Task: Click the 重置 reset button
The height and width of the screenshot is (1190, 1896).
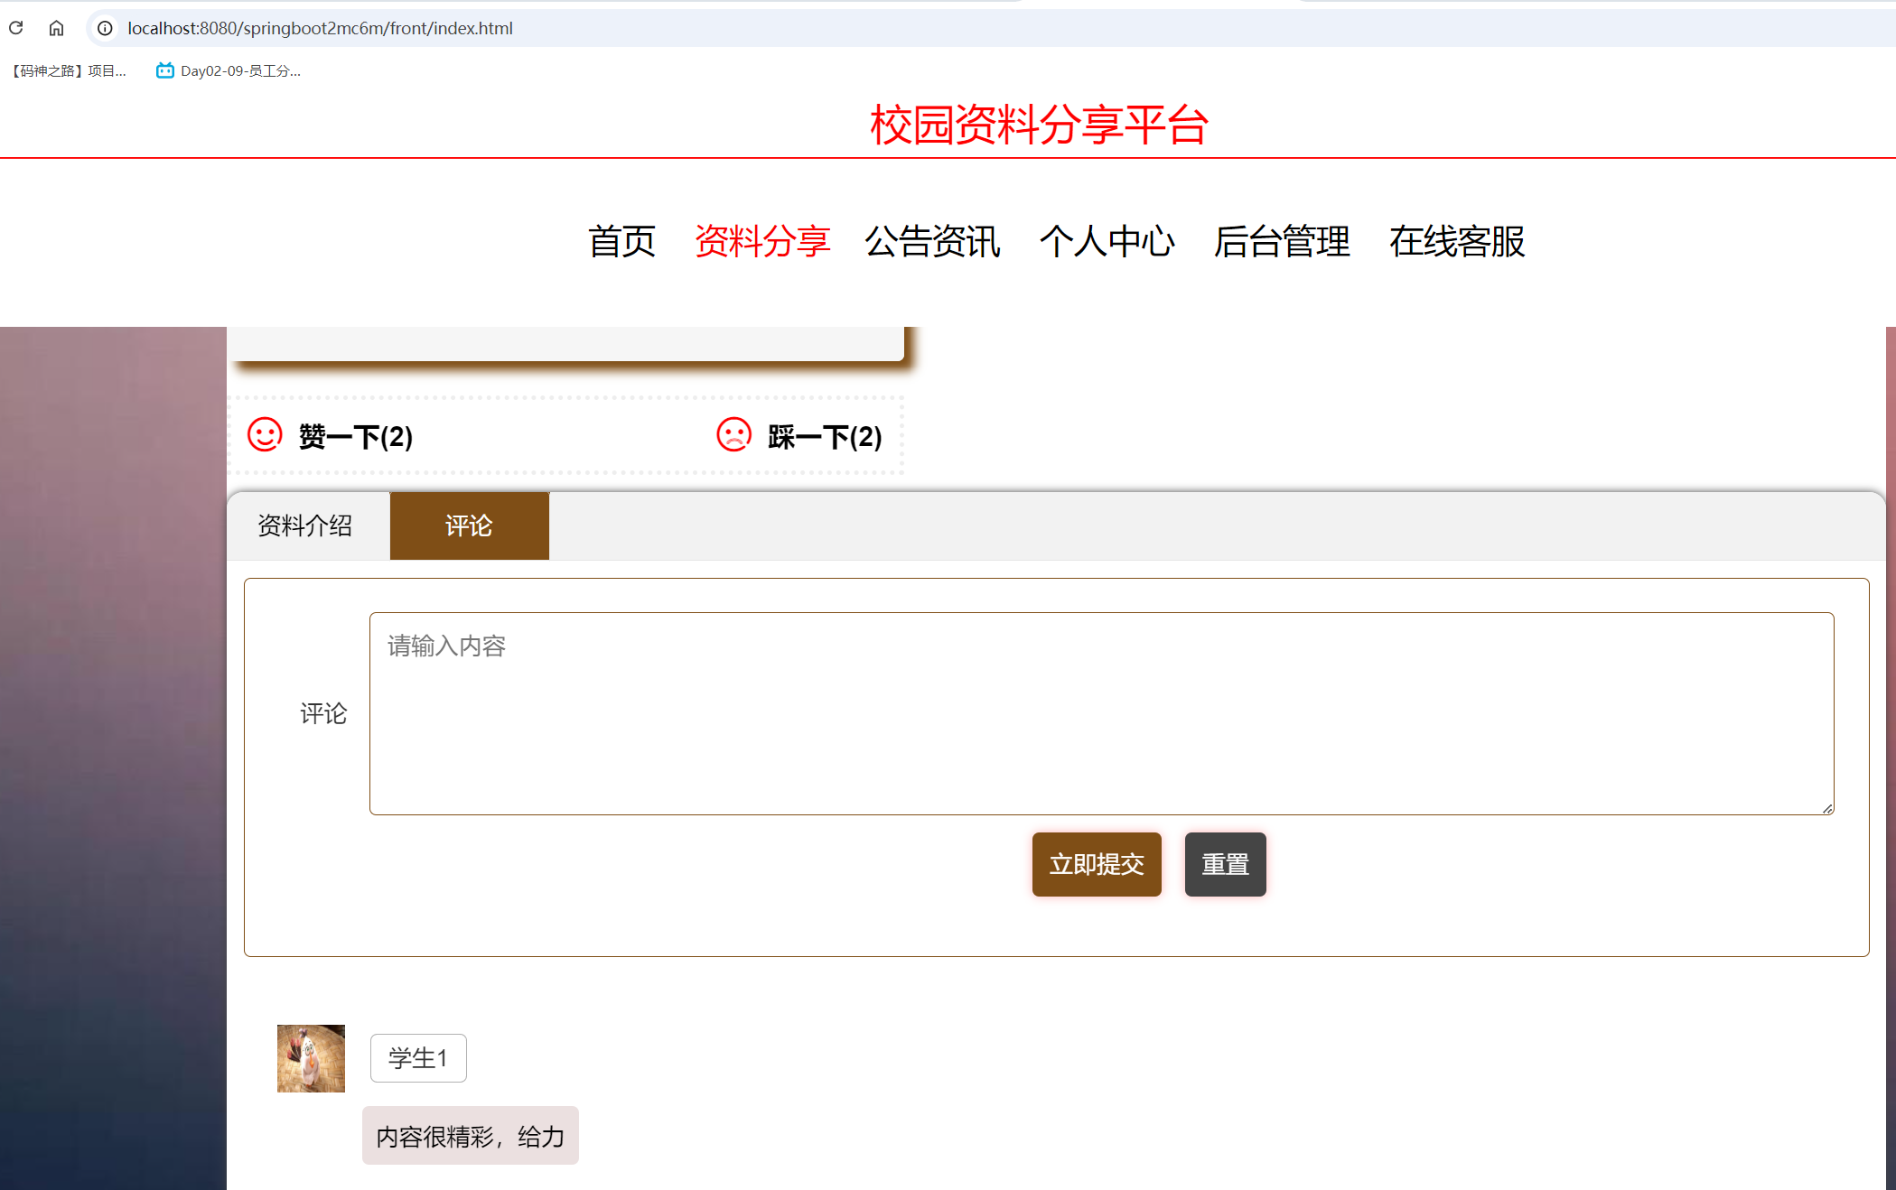Action: tap(1225, 864)
